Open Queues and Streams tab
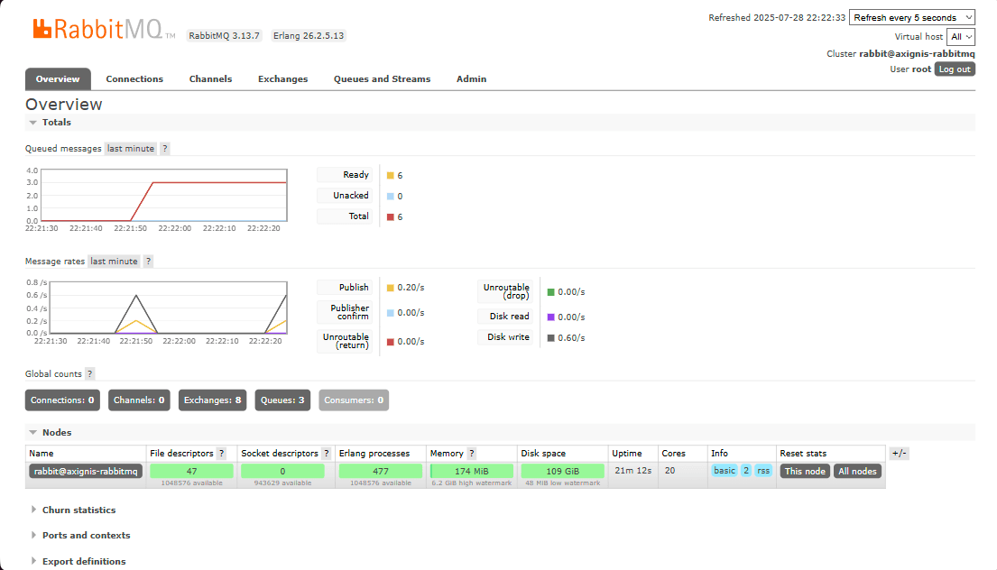This screenshot has width=997, height=570. [383, 78]
